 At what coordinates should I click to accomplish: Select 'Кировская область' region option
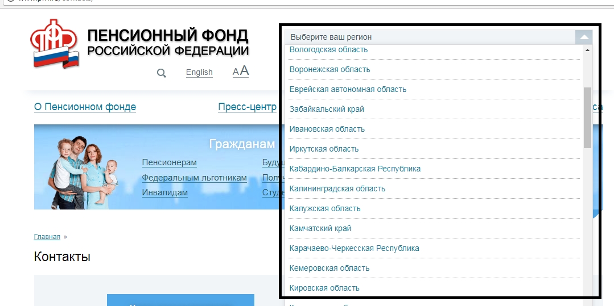(324, 288)
